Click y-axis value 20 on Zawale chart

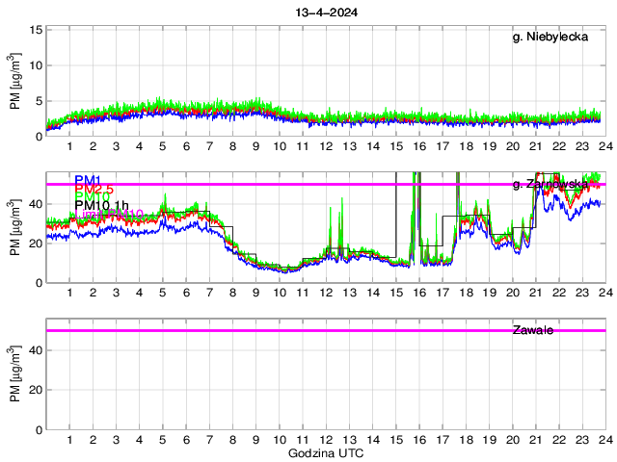pos(37,390)
